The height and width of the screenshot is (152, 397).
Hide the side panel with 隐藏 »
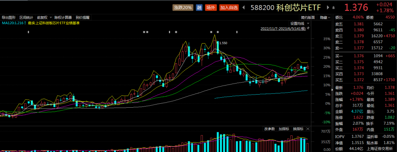pyautogui.click(x=325, y=17)
